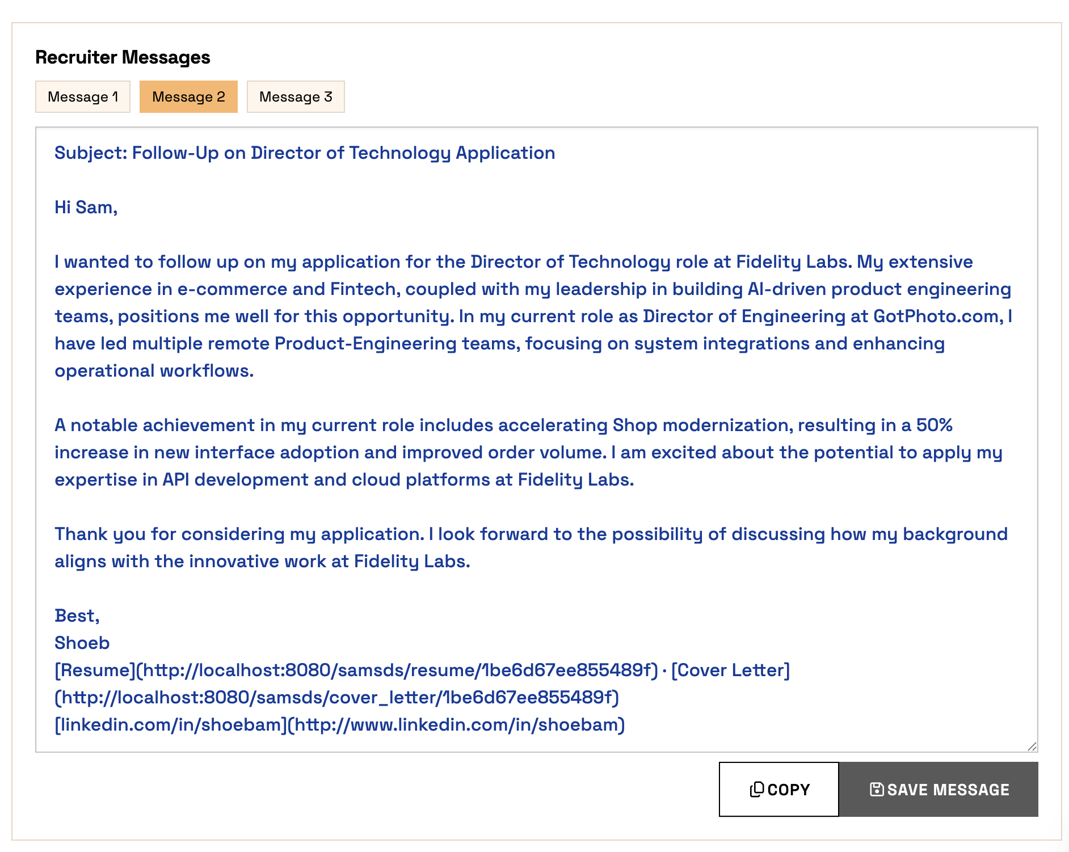Click the "Recruiter Messages" heading
1069x852 pixels.
pos(123,57)
